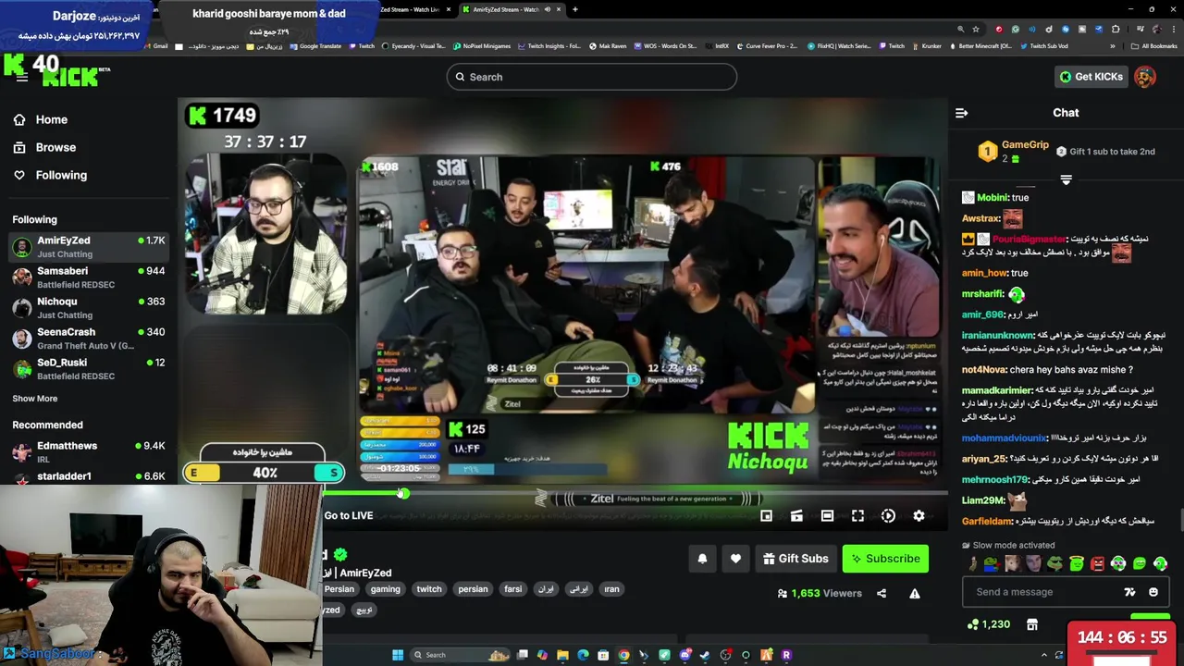Seek using the video progress bar handle
1184x666 pixels.
[x=403, y=494]
